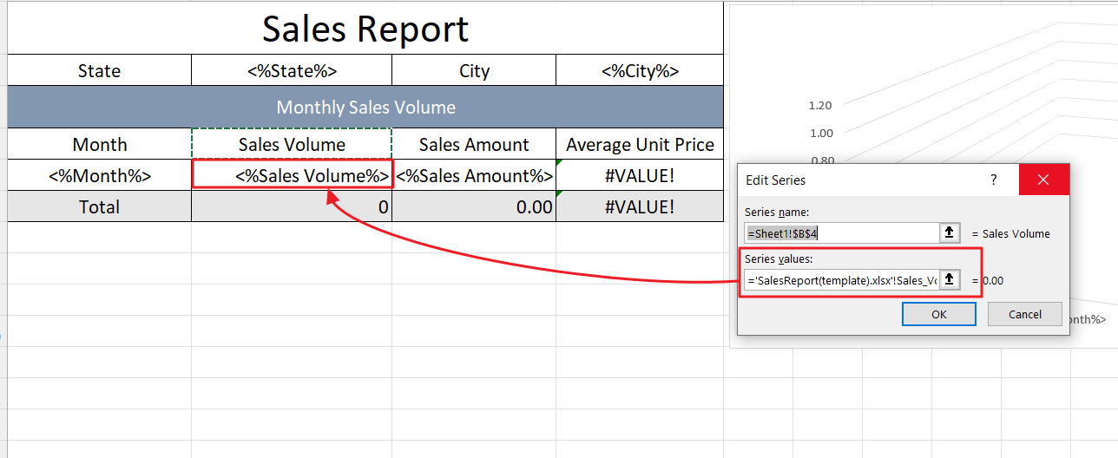Select the <%Month%> placeholder cell
Image resolution: width=1118 pixels, height=458 pixels.
(x=100, y=176)
